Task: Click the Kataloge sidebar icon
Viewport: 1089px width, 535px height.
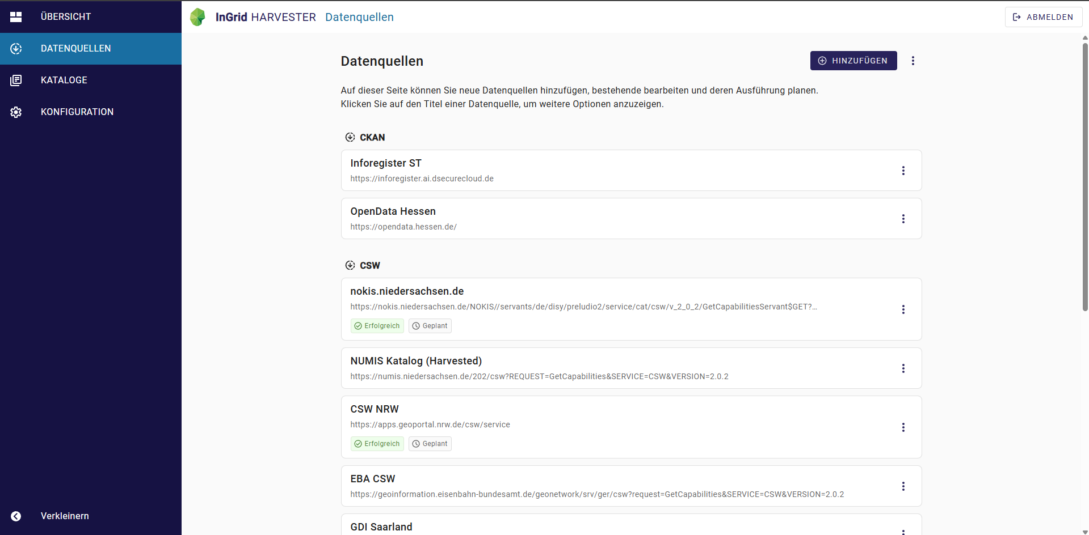Action: click(x=16, y=80)
